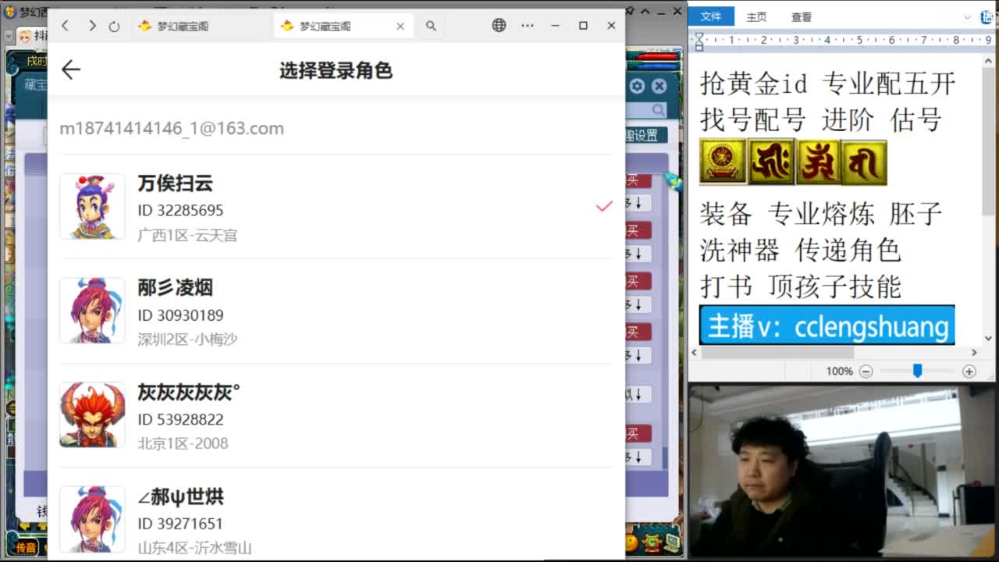The height and width of the screenshot is (562, 999).
Task: Open the browser search magnifier
Action: point(431,25)
